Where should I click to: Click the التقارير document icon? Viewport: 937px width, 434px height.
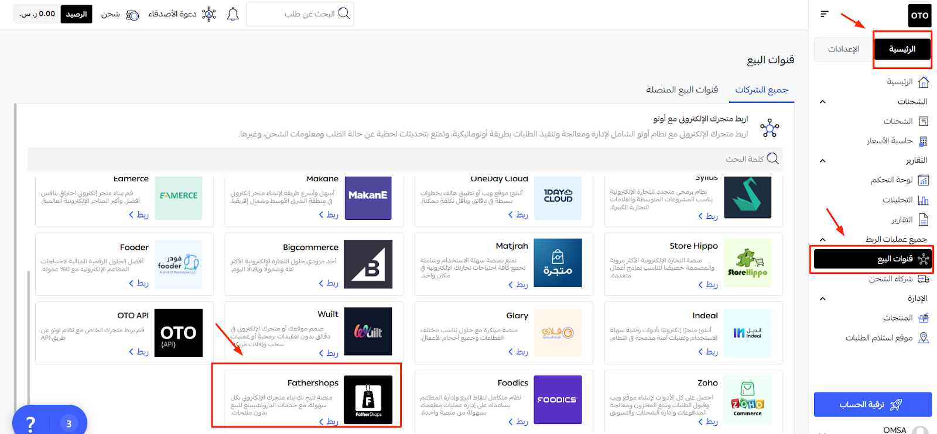click(x=924, y=220)
